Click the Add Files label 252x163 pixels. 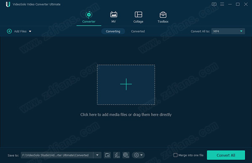[20, 31]
